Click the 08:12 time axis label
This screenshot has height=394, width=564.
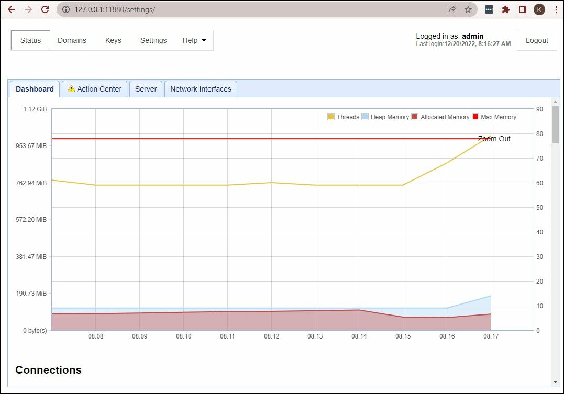tap(272, 336)
